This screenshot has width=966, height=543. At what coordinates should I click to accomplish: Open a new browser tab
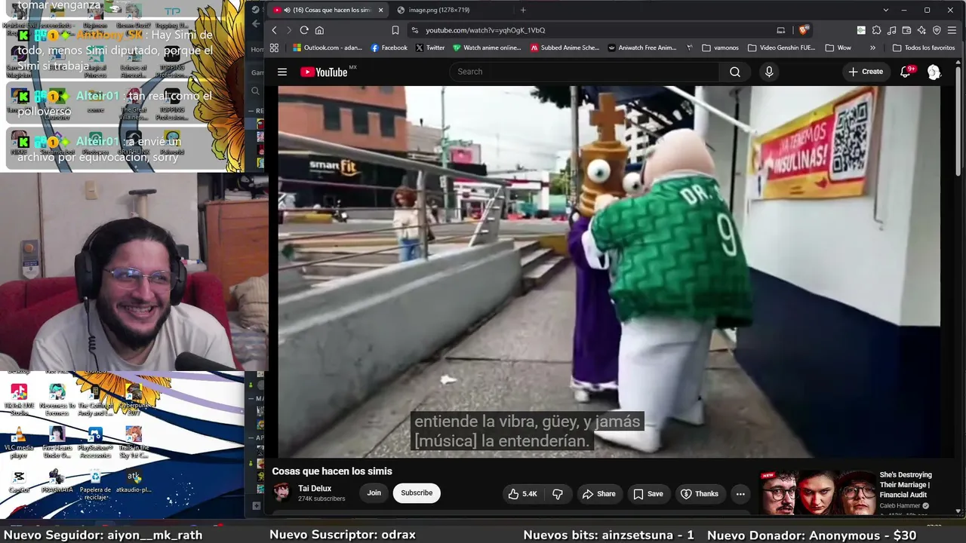523,10
